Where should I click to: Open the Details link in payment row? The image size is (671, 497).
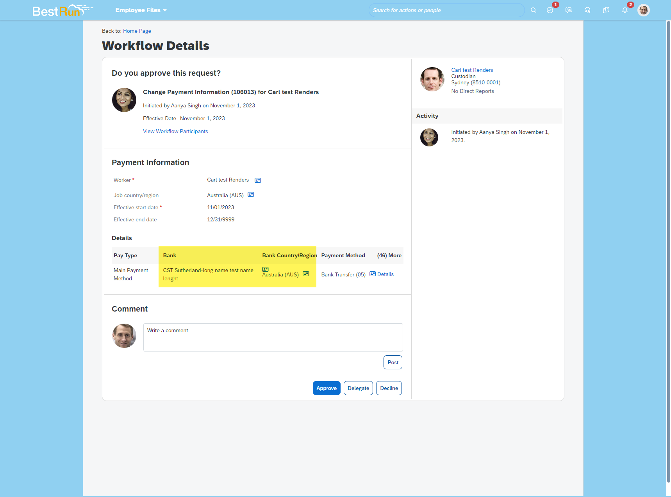[385, 274]
